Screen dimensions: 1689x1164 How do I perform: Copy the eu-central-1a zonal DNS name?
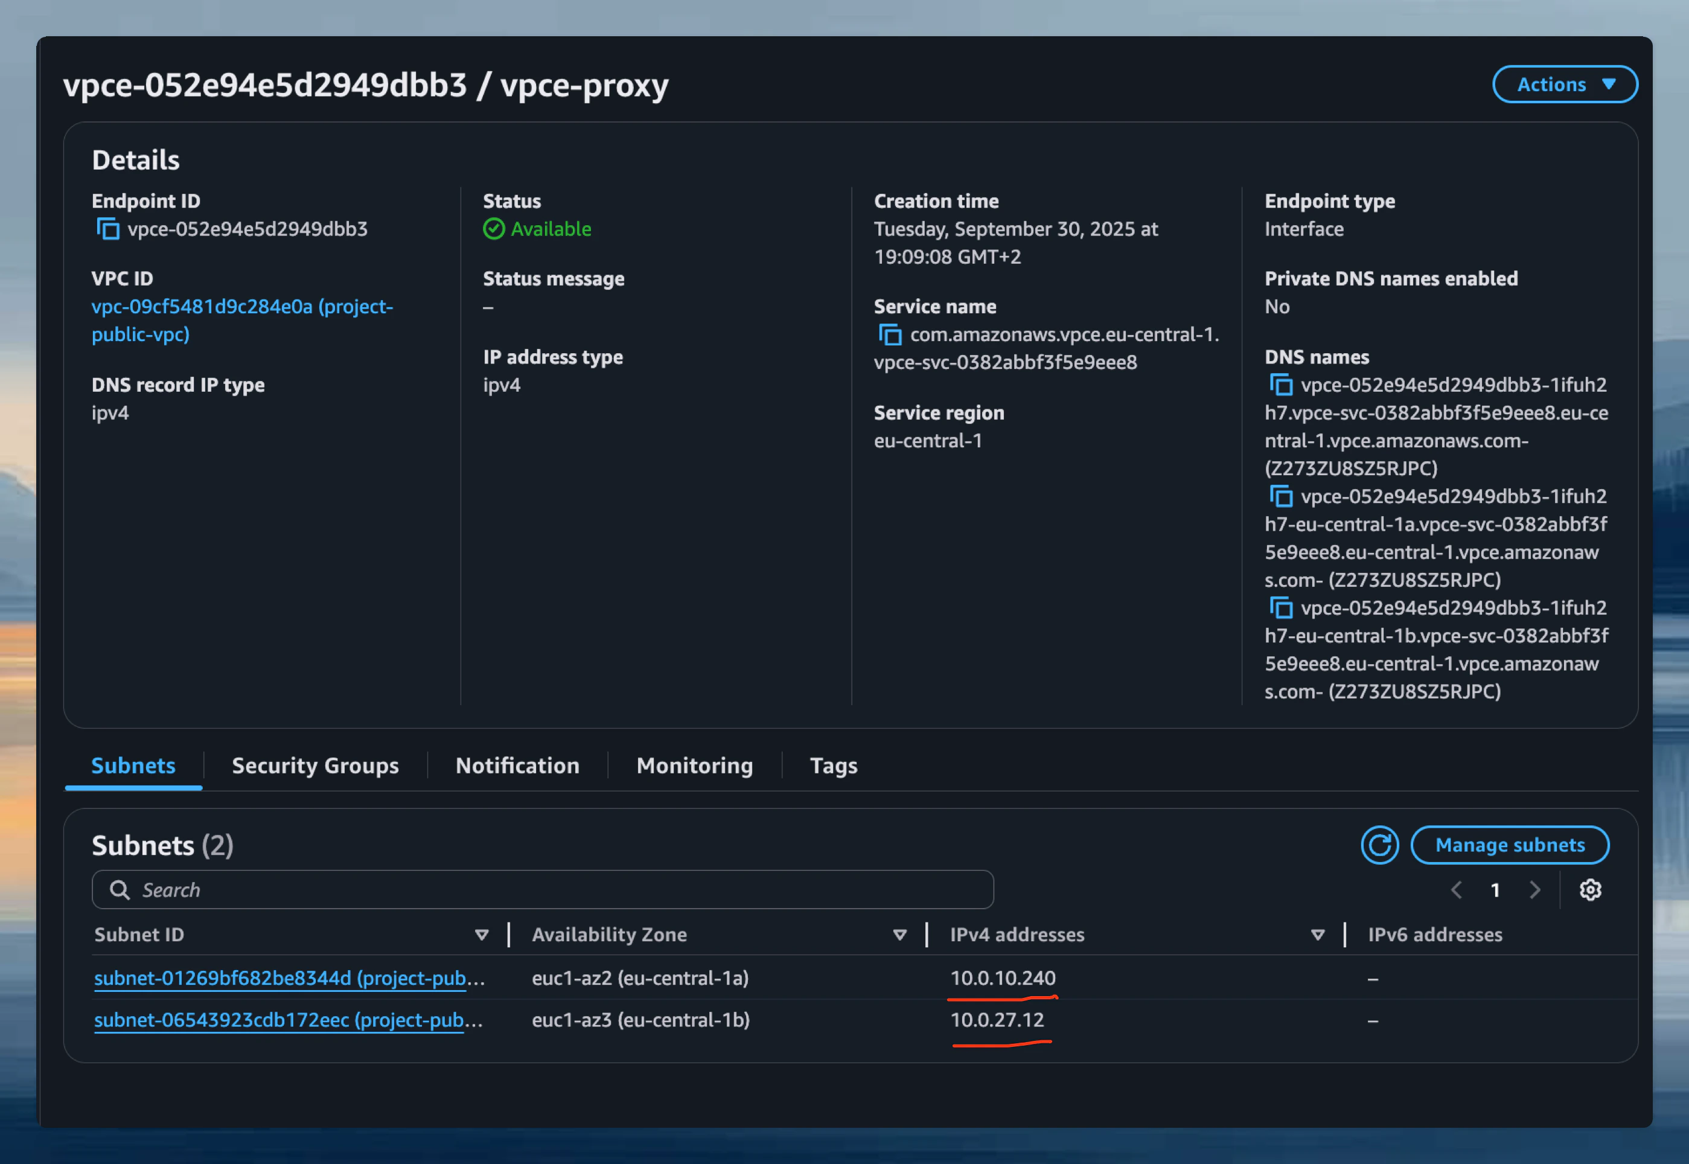1282,496
